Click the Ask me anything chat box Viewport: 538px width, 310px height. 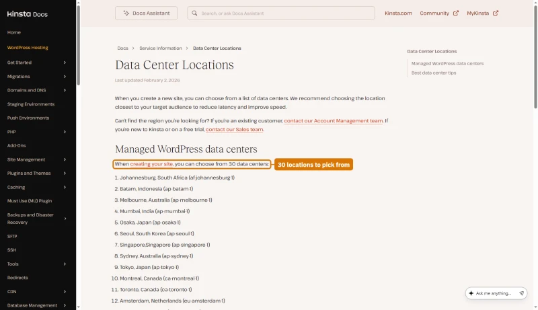pos(496,293)
